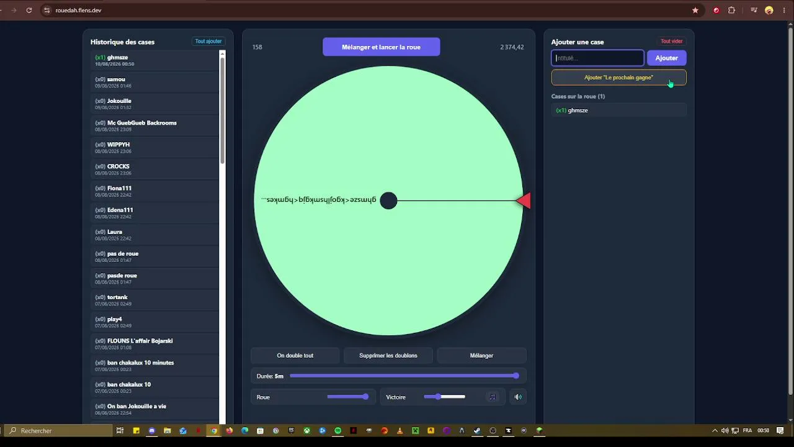Viewport: 794px width, 447px height.
Task: Open Discord from the taskbar
Action: pyautogui.click(x=152, y=430)
